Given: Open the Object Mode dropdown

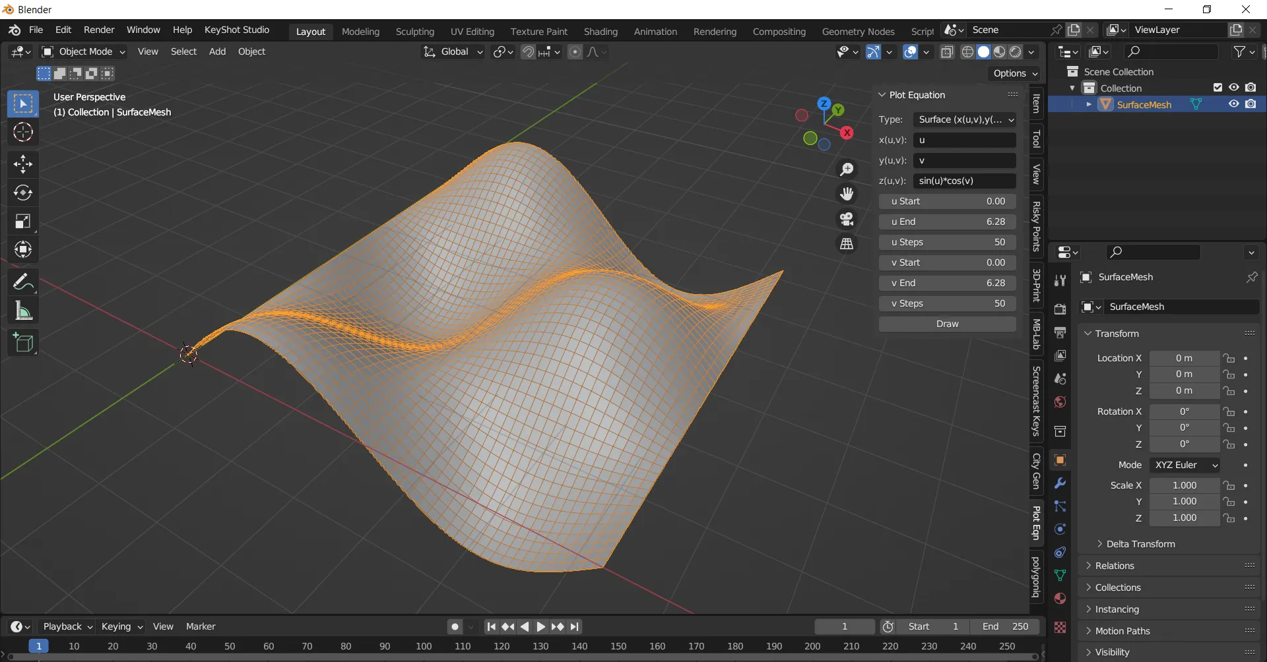Looking at the screenshot, I should [83, 51].
